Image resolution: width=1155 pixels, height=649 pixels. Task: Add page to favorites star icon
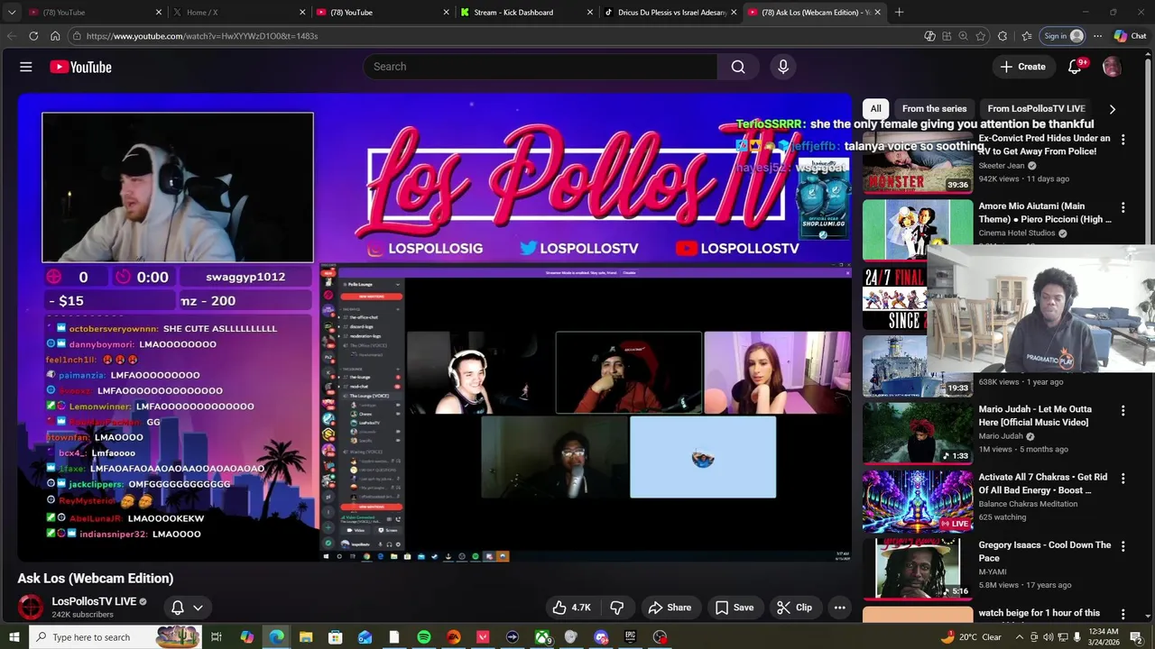pyautogui.click(x=981, y=36)
